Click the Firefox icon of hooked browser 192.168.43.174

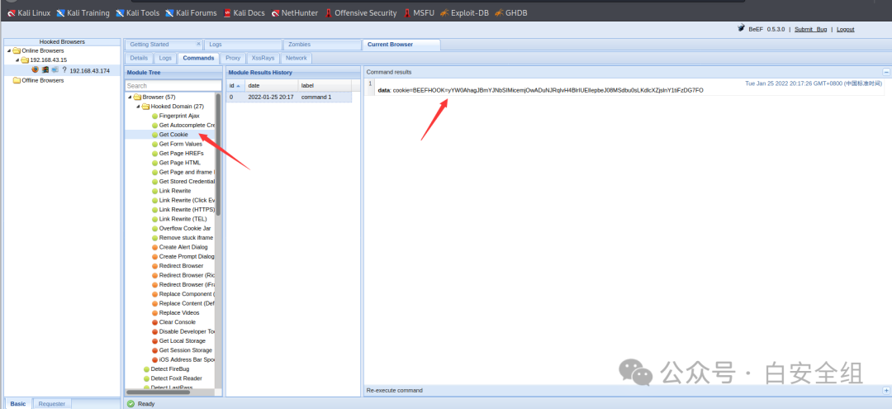[x=36, y=70]
